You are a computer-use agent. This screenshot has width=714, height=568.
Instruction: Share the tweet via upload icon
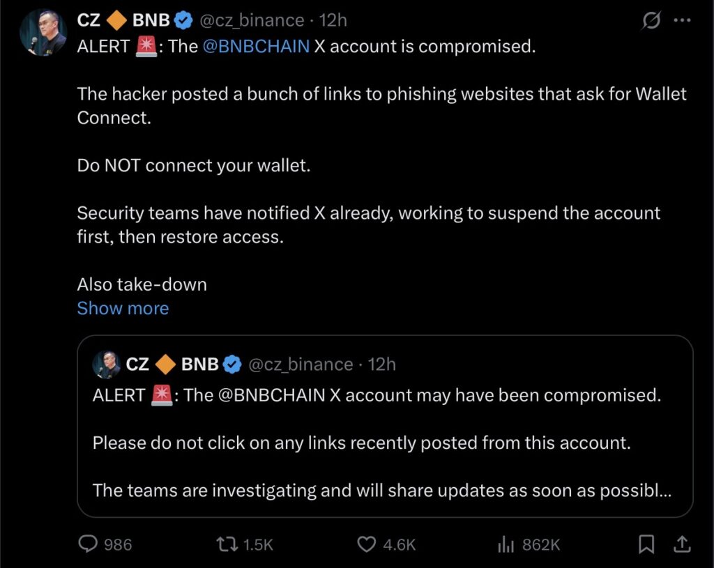[x=683, y=544]
